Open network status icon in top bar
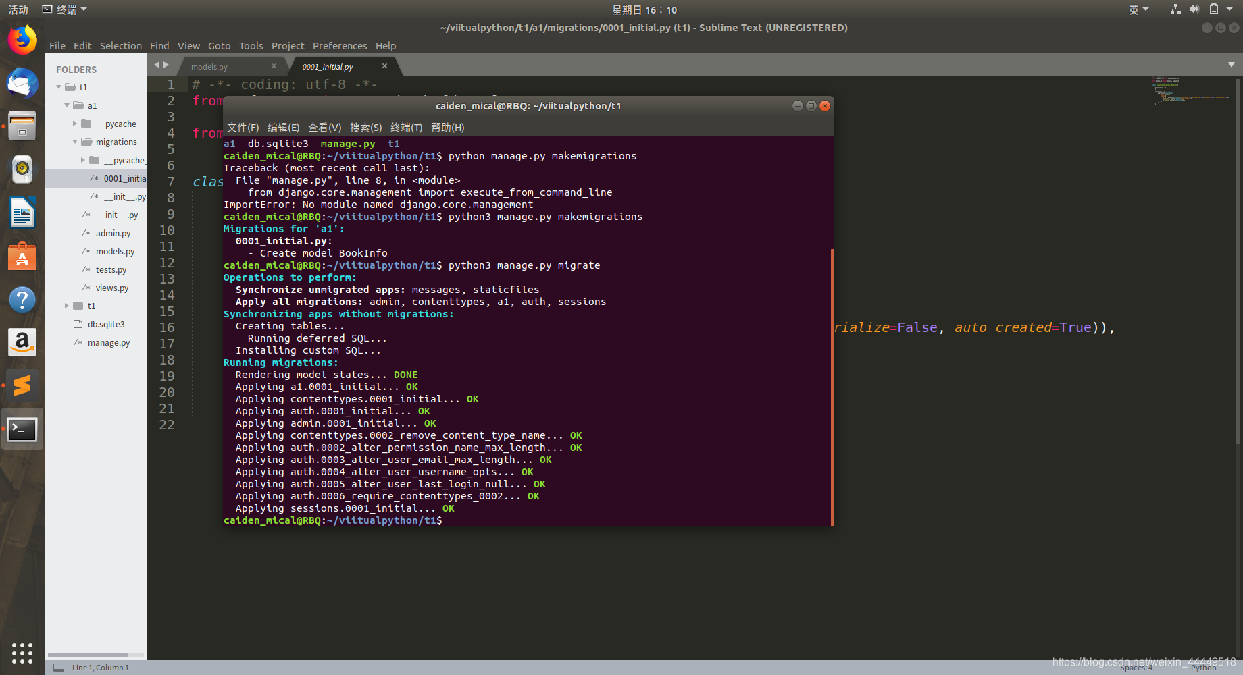Image resolution: width=1243 pixels, height=675 pixels. (1175, 9)
